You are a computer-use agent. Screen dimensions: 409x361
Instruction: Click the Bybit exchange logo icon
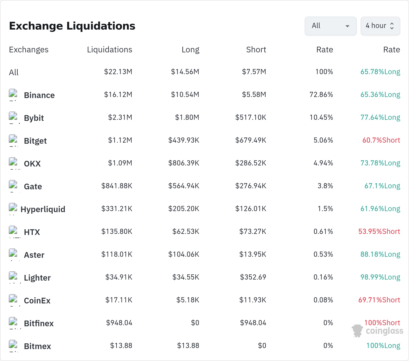(x=13, y=117)
